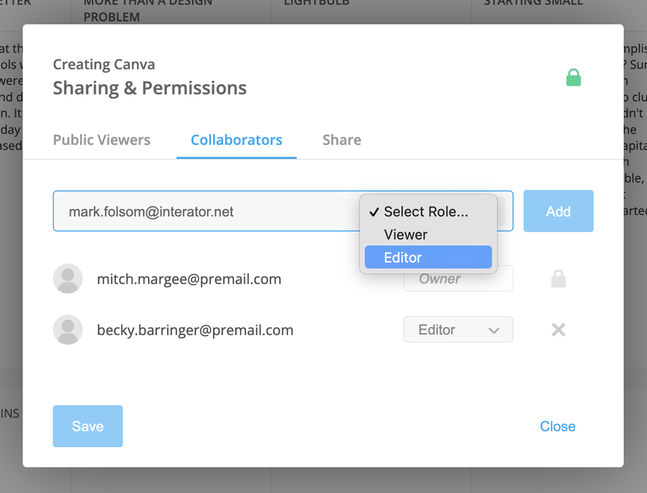
Task: Open becky.barringer's Editor role dropdown
Action: coord(458,329)
